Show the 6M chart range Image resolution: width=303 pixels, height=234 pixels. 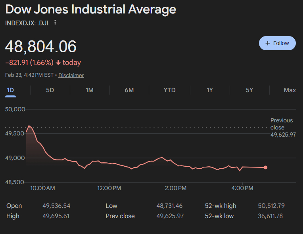(129, 90)
